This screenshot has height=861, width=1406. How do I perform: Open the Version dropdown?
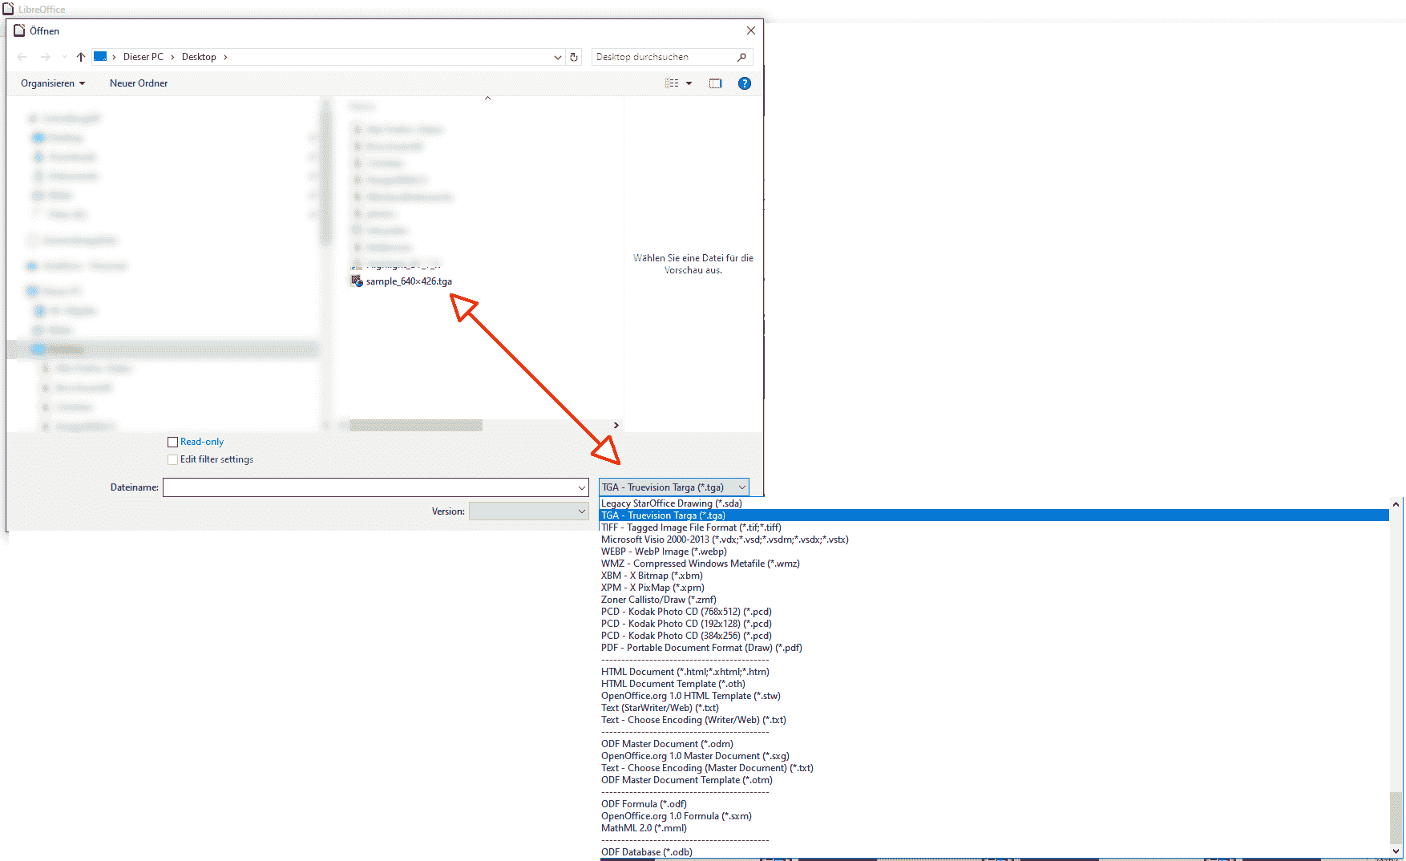tap(529, 511)
